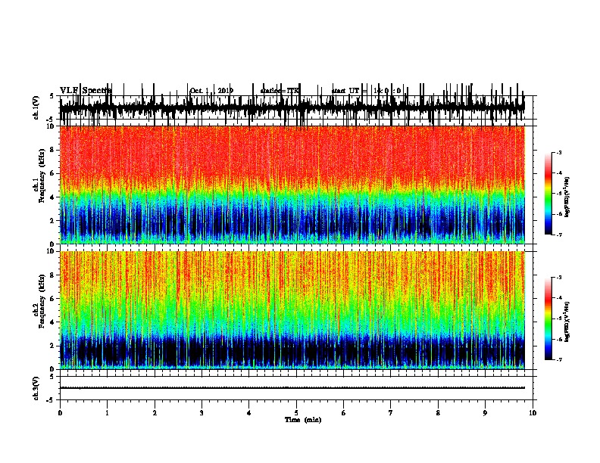Select the time axis "10" tick label

tap(533, 413)
